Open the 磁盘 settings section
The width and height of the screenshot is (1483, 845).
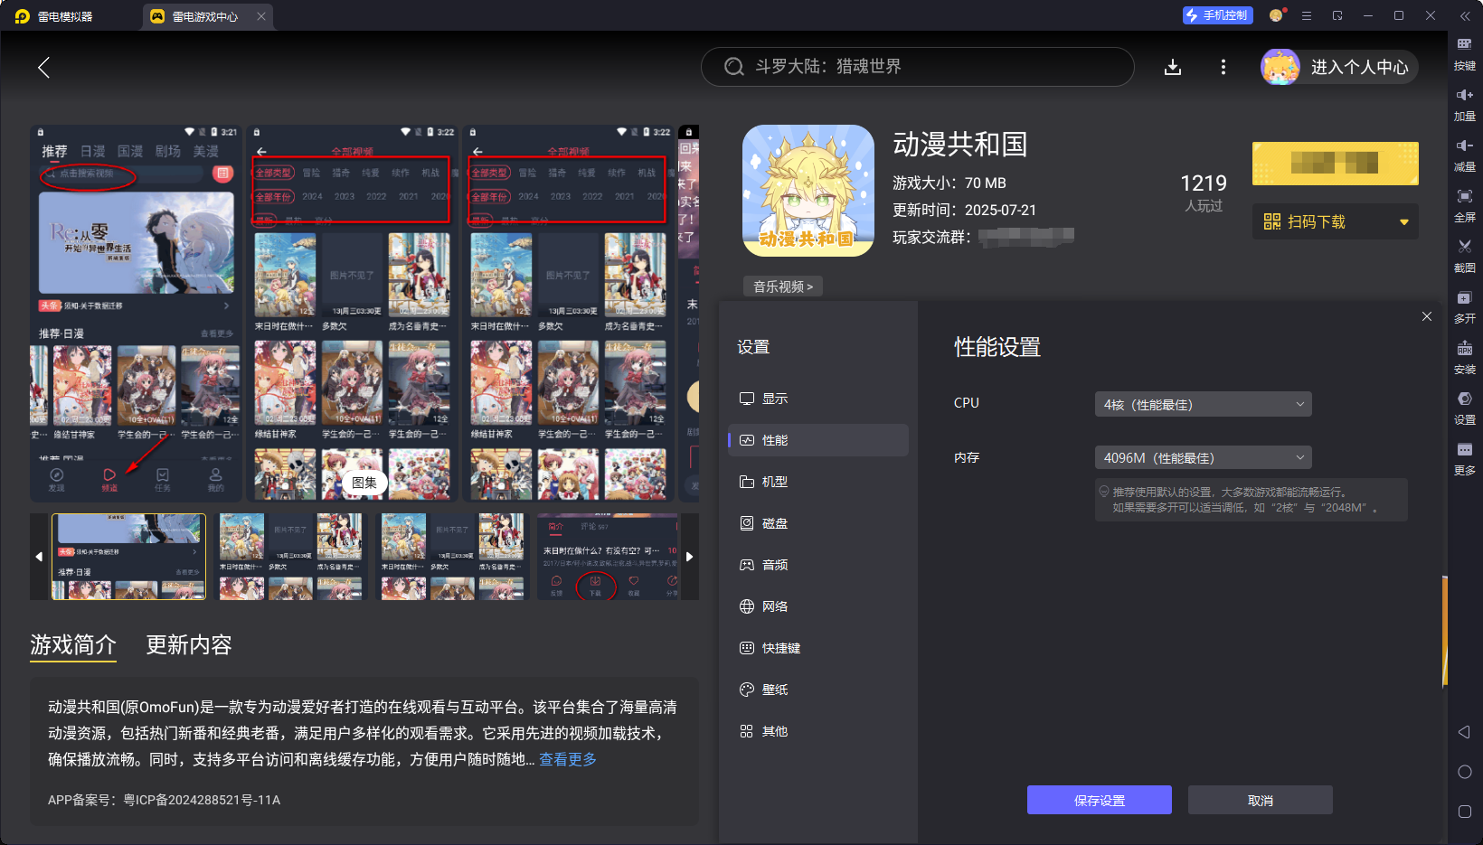(x=818, y=523)
